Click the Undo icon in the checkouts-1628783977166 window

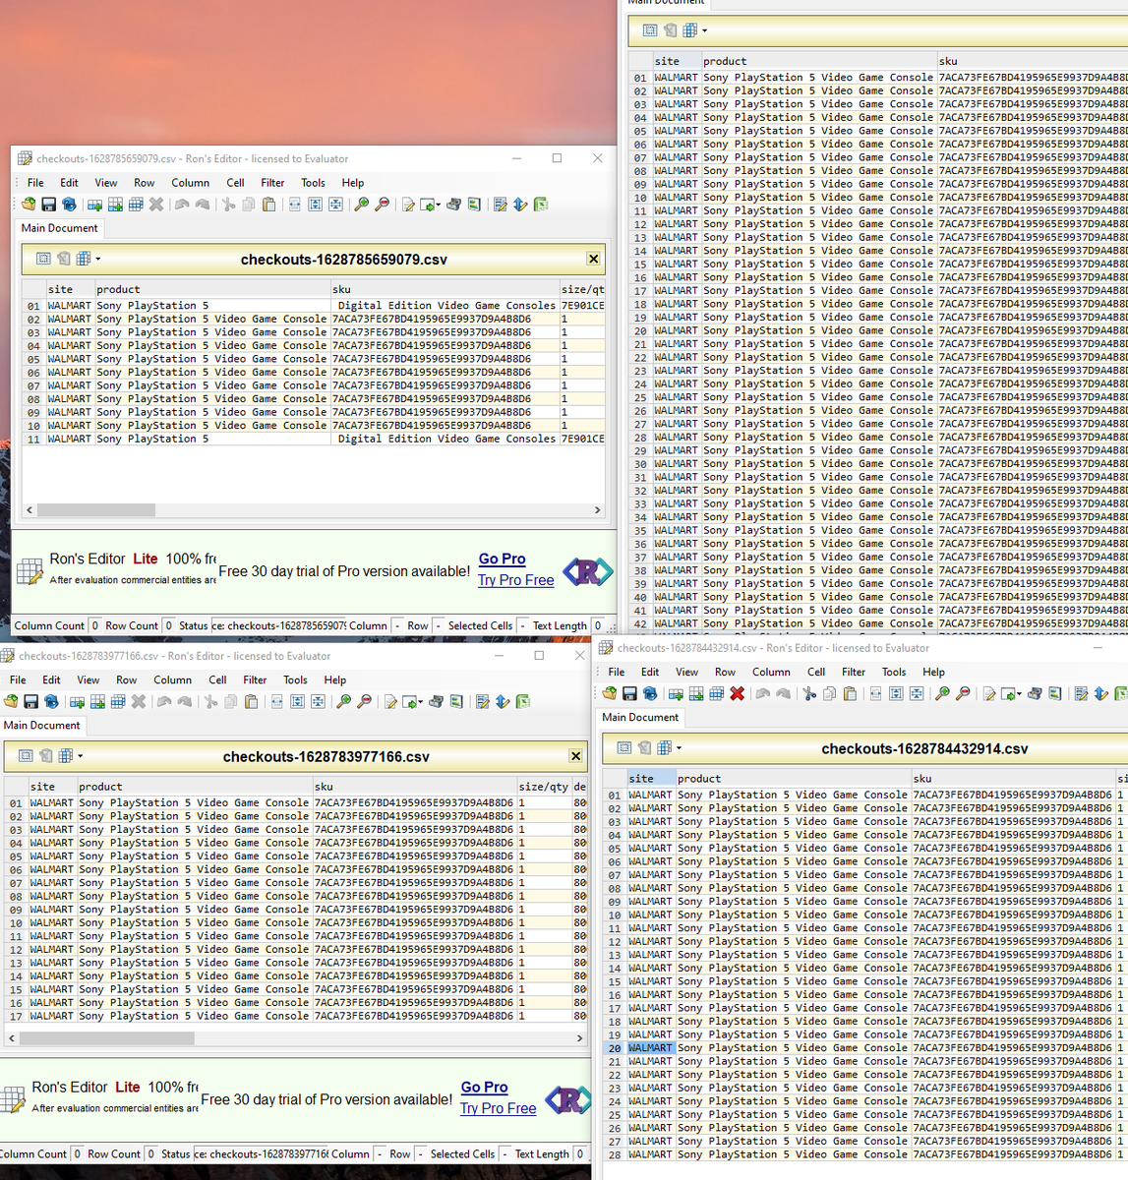coord(164,702)
